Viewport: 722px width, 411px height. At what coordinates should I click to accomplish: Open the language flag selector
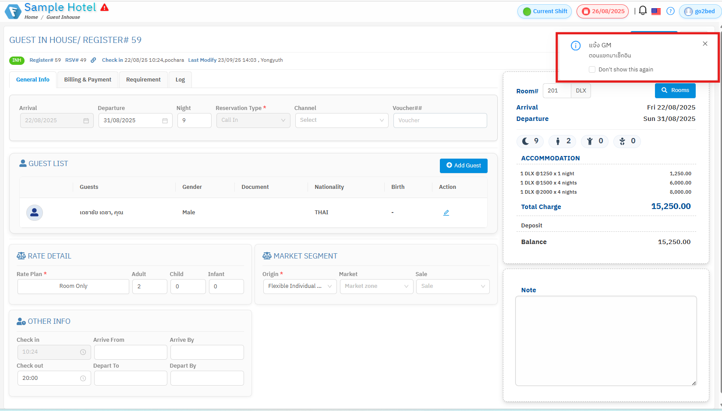click(656, 11)
